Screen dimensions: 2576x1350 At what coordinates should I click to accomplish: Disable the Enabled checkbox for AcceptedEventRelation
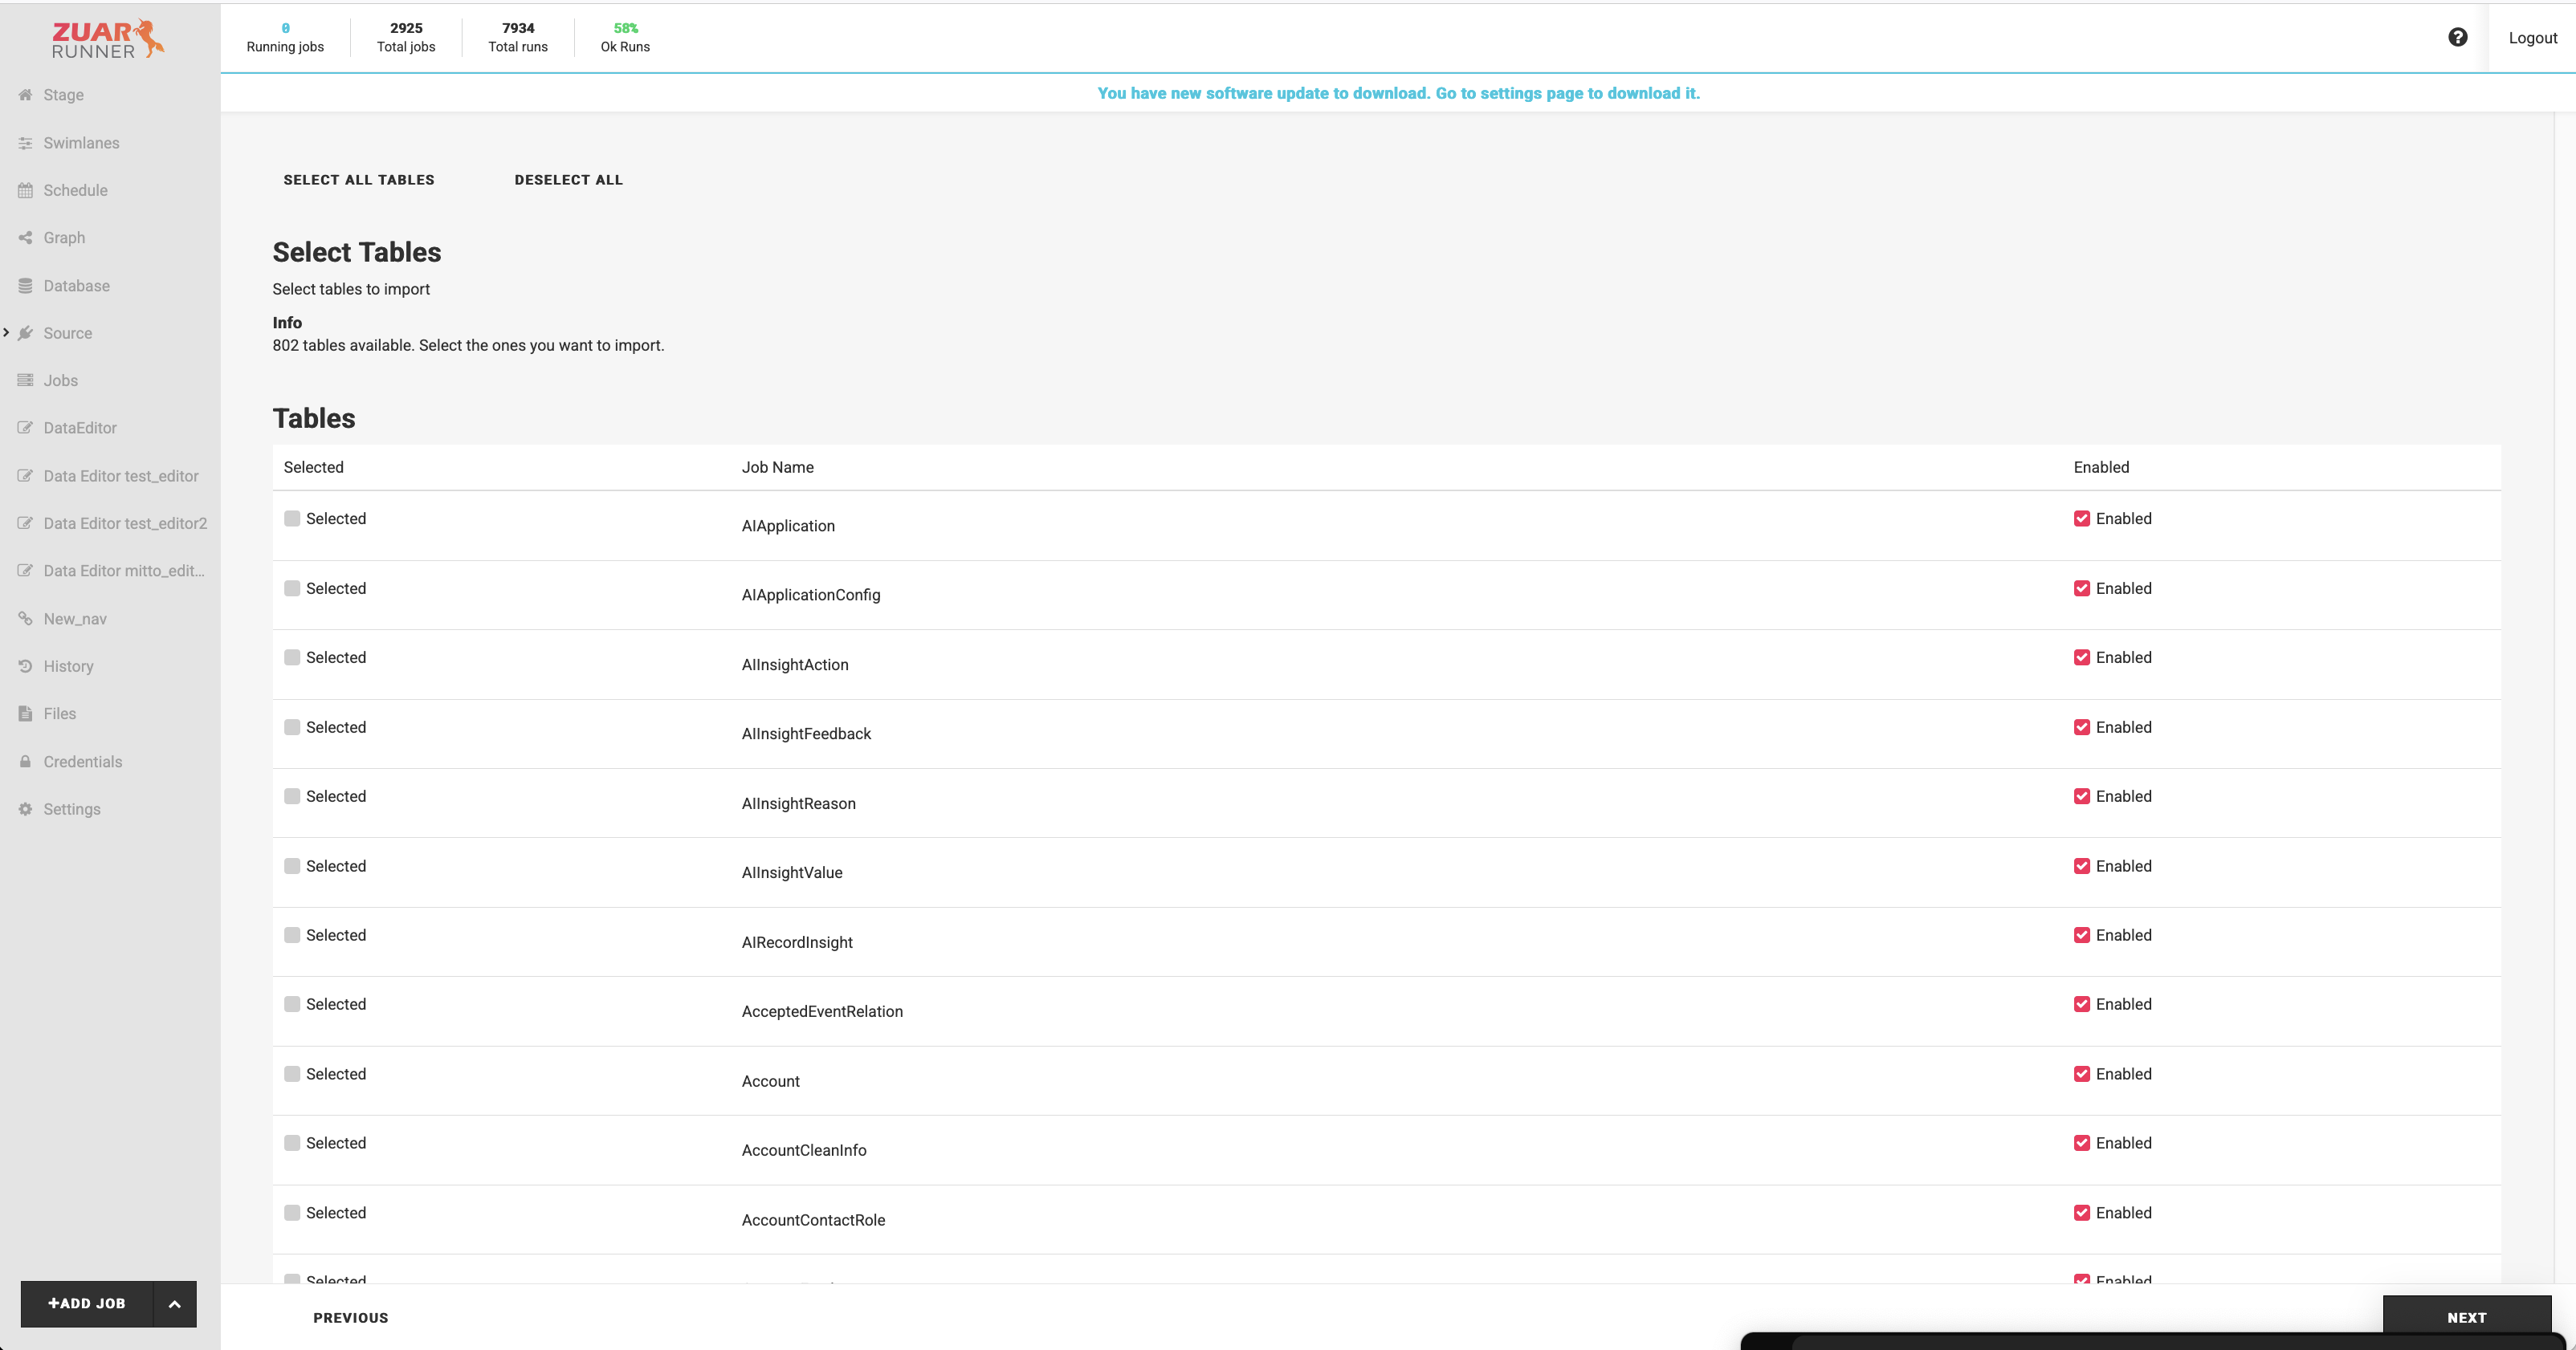pyautogui.click(x=2081, y=1004)
